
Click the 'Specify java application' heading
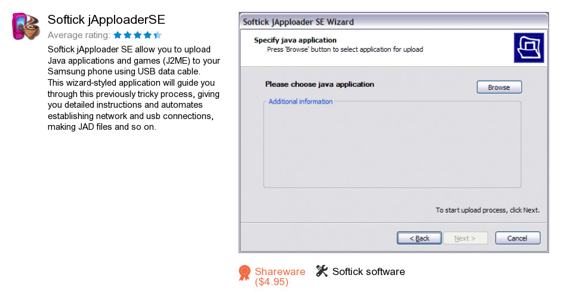295,40
